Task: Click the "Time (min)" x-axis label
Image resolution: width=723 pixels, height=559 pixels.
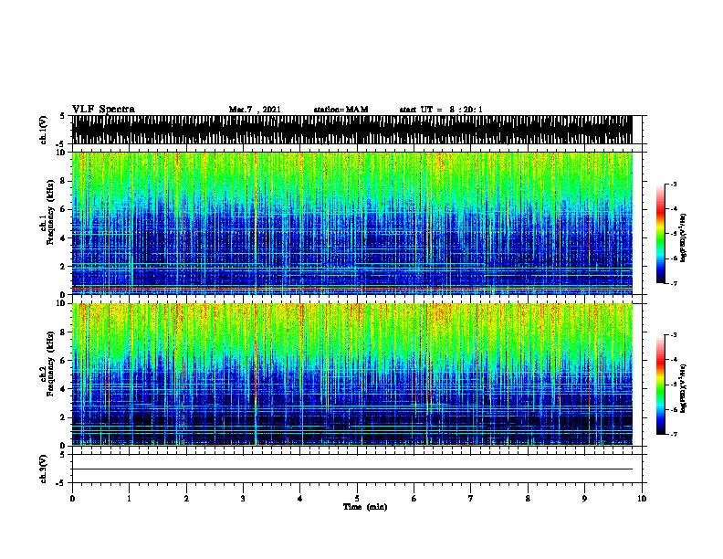Action: [365, 507]
